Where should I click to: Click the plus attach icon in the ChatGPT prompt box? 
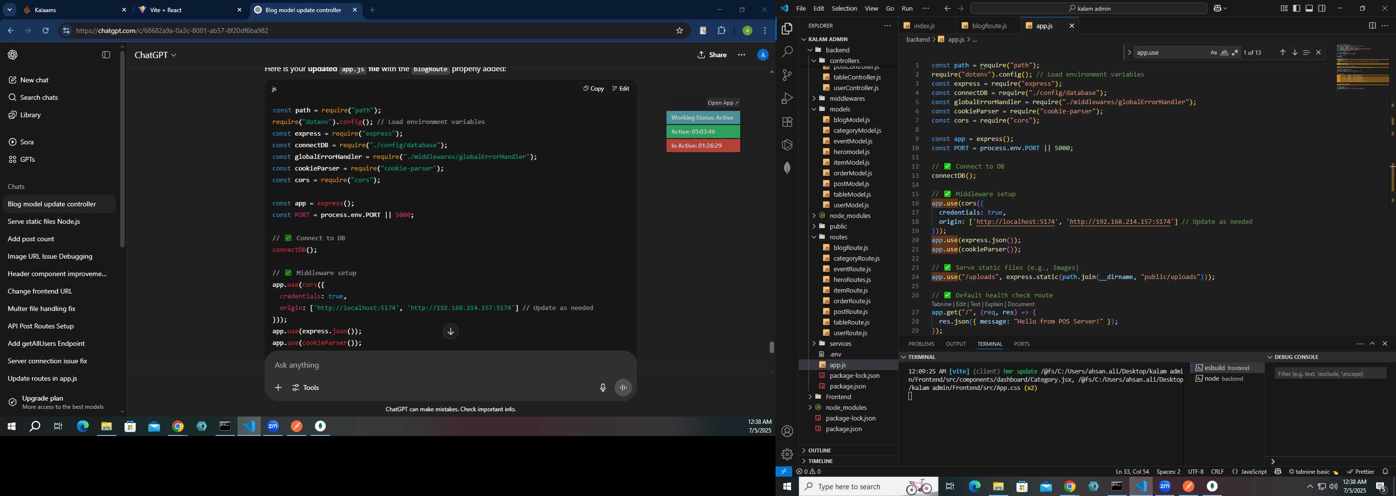tap(278, 387)
